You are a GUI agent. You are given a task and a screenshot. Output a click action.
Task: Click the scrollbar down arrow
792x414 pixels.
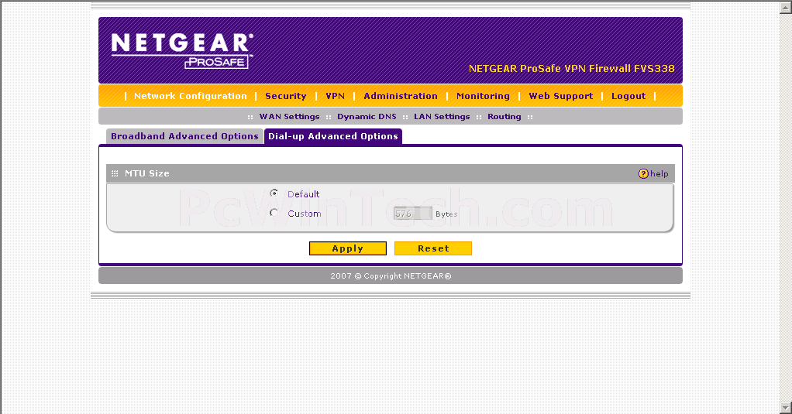(x=786, y=408)
